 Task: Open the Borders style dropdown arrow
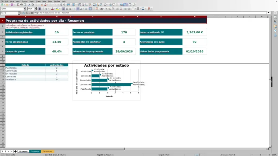tap(135, 9)
